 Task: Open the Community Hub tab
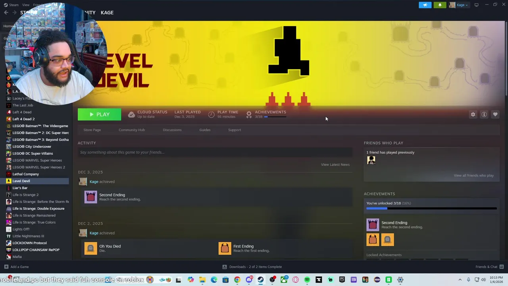click(132, 130)
